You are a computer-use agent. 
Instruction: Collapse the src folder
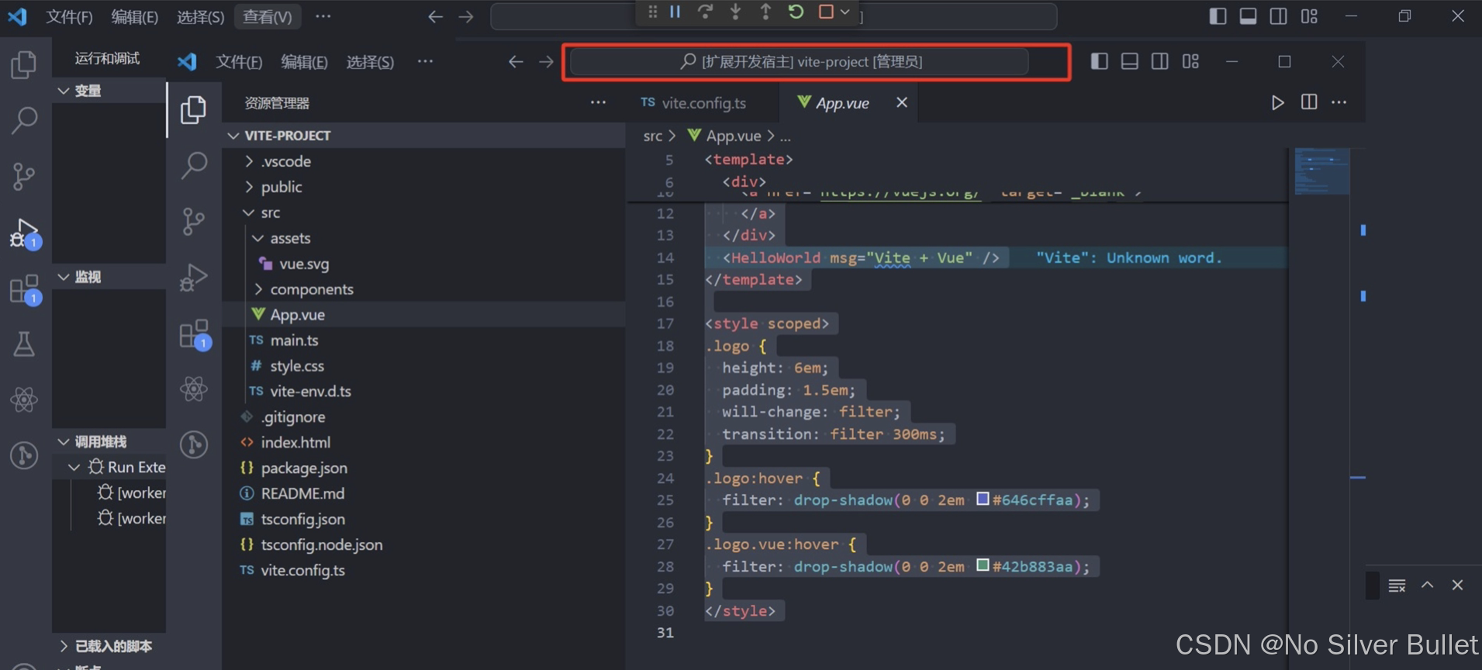[x=249, y=212]
